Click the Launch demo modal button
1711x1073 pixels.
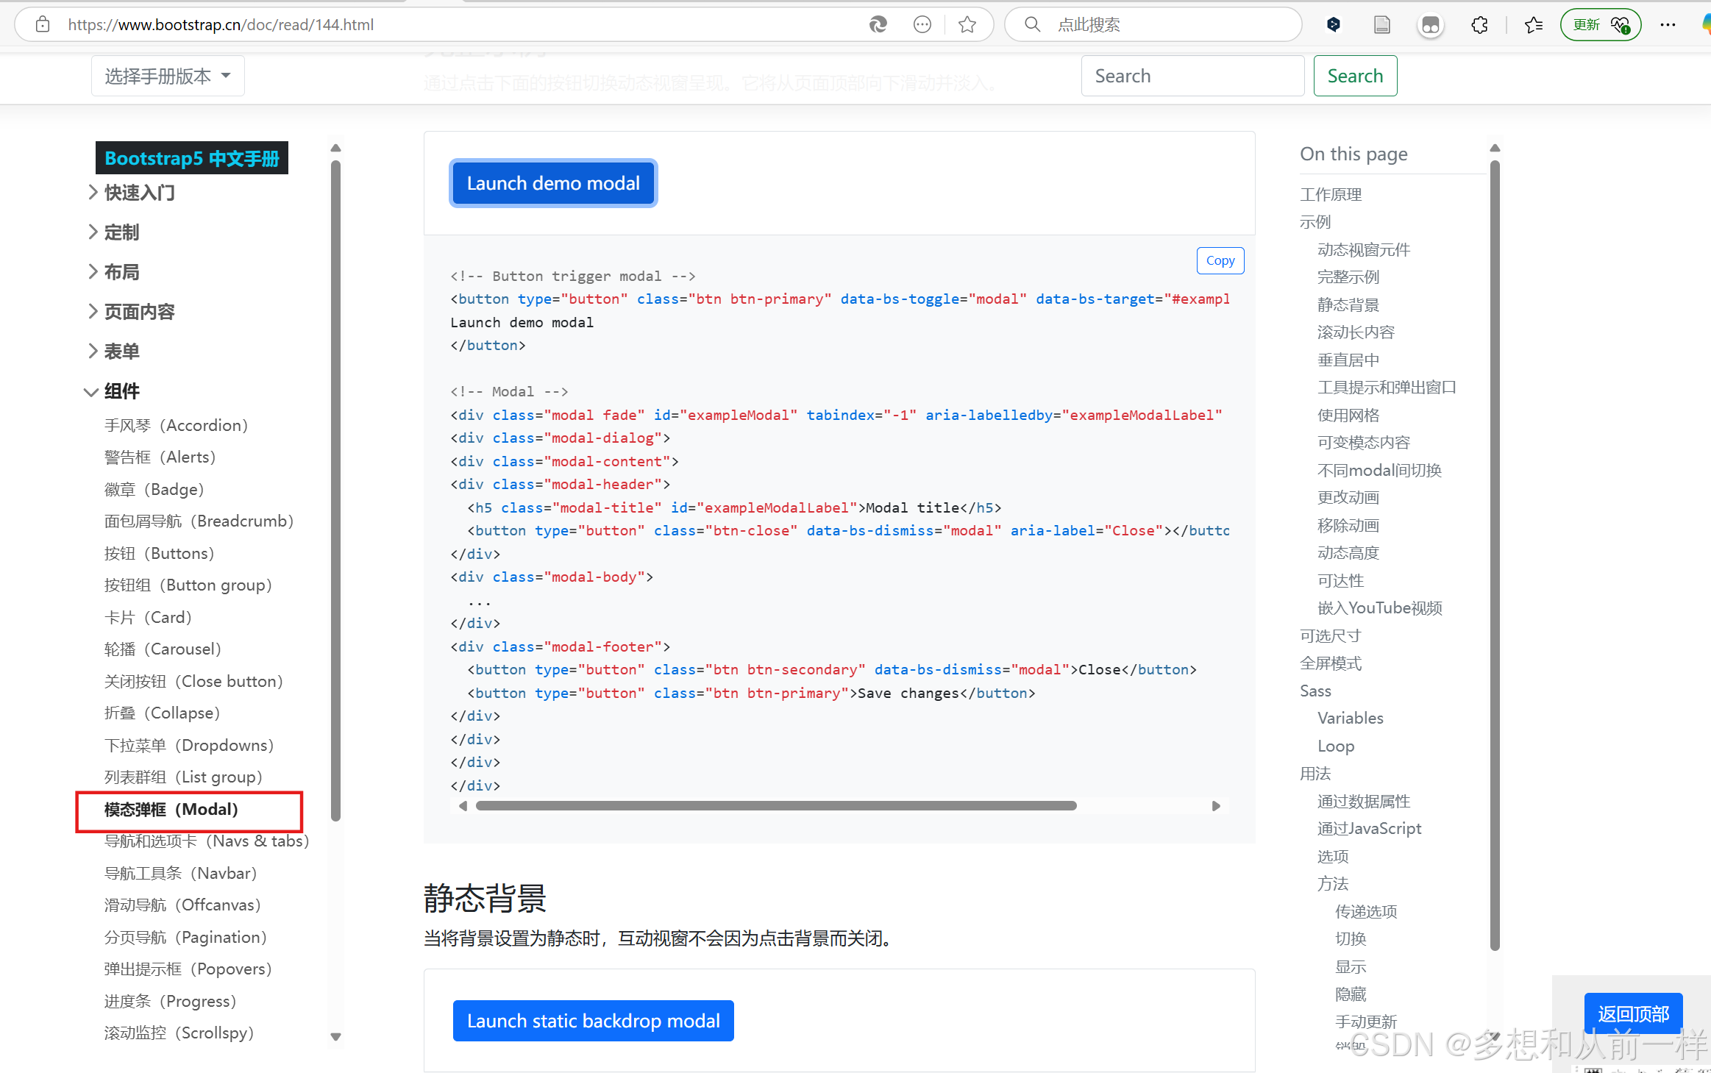(x=553, y=183)
